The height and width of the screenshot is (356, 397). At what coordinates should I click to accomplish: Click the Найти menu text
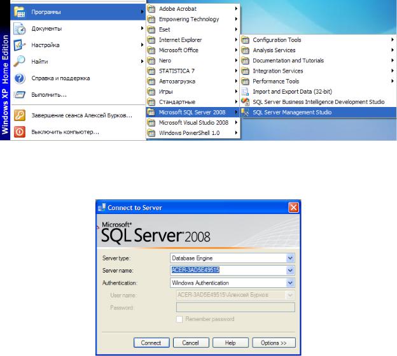[39, 62]
